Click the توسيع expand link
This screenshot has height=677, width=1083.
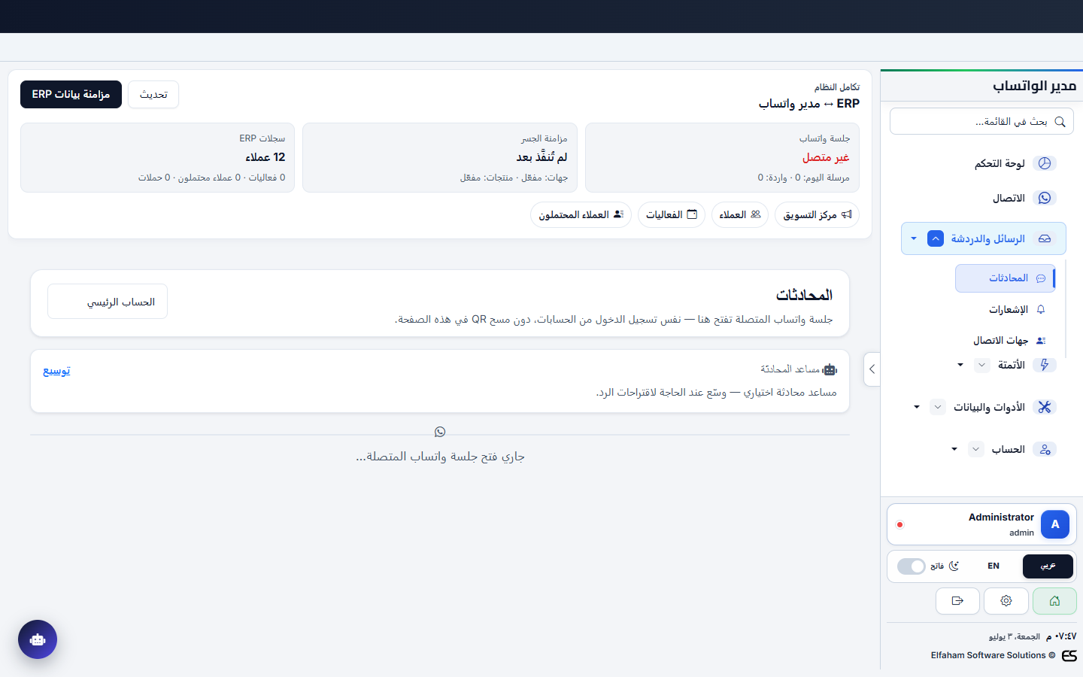56,371
